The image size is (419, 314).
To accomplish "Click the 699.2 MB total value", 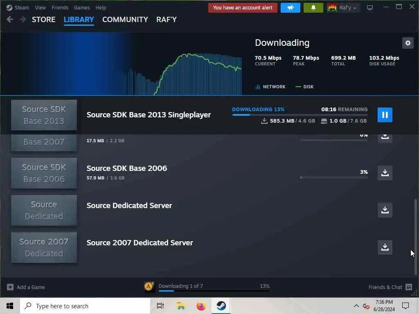I will point(343,58).
